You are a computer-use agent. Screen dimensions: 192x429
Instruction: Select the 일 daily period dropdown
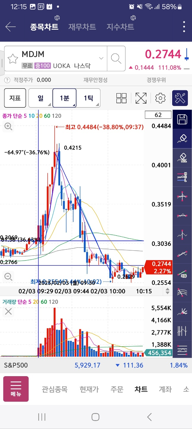pos(41,98)
